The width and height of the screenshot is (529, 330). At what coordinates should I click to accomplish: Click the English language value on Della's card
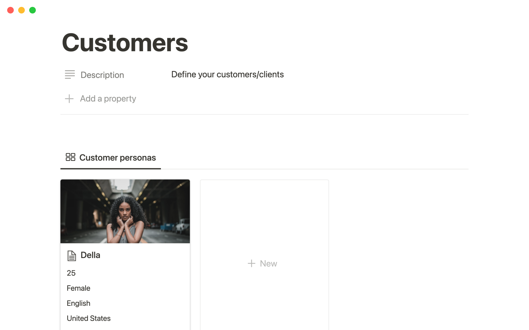coord(79,303)
